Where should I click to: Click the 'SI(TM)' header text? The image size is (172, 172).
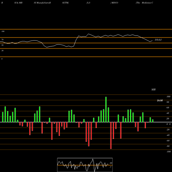[65, 3]
